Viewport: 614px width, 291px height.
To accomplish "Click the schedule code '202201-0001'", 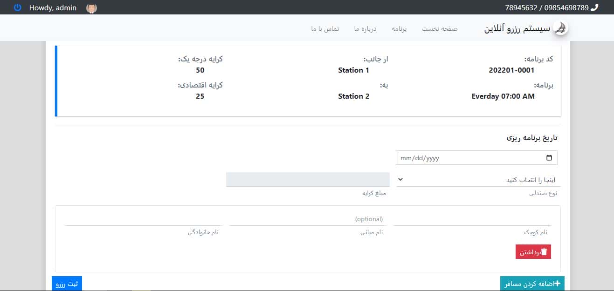I will coord(511,70).
